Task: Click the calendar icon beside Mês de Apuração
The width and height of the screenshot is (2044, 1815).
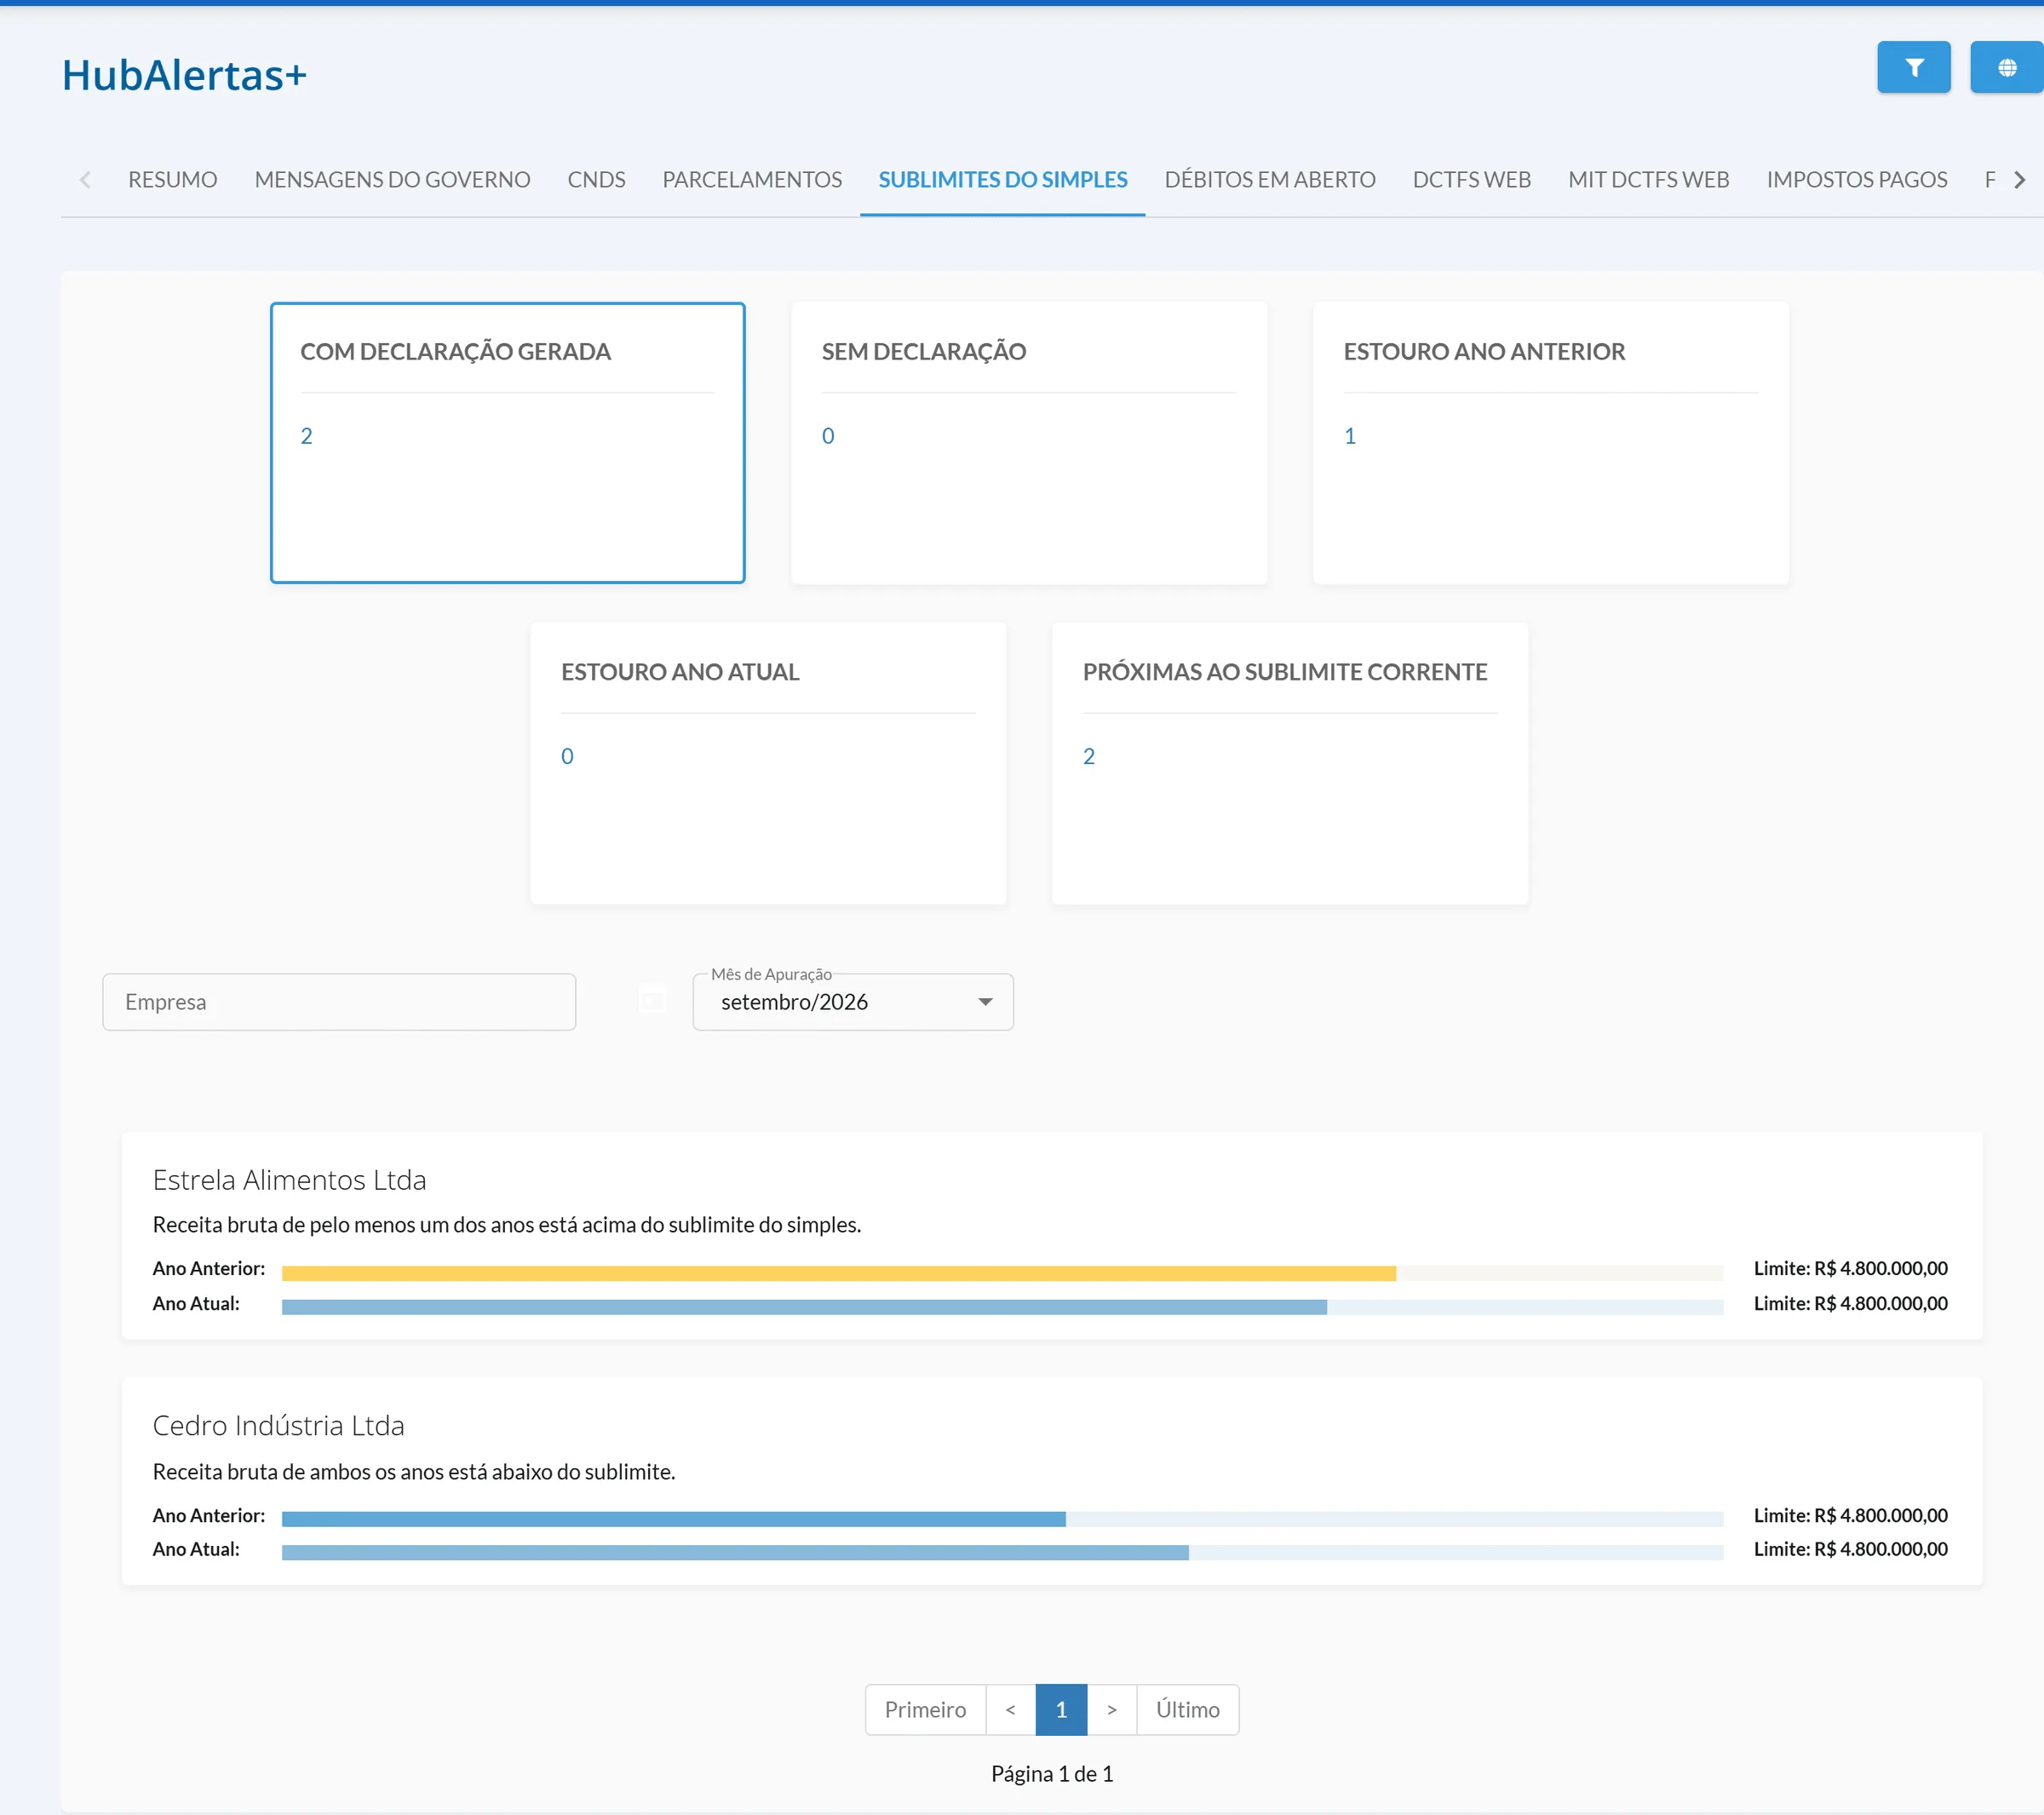Action: 652,1000
